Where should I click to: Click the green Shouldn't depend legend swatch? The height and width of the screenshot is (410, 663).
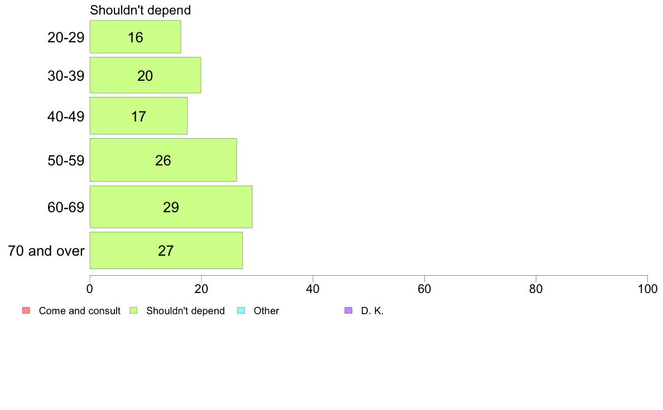[133, 311]
